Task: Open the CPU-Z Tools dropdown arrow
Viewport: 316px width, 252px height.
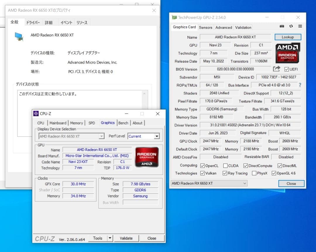Action: (x=110, y=238)
